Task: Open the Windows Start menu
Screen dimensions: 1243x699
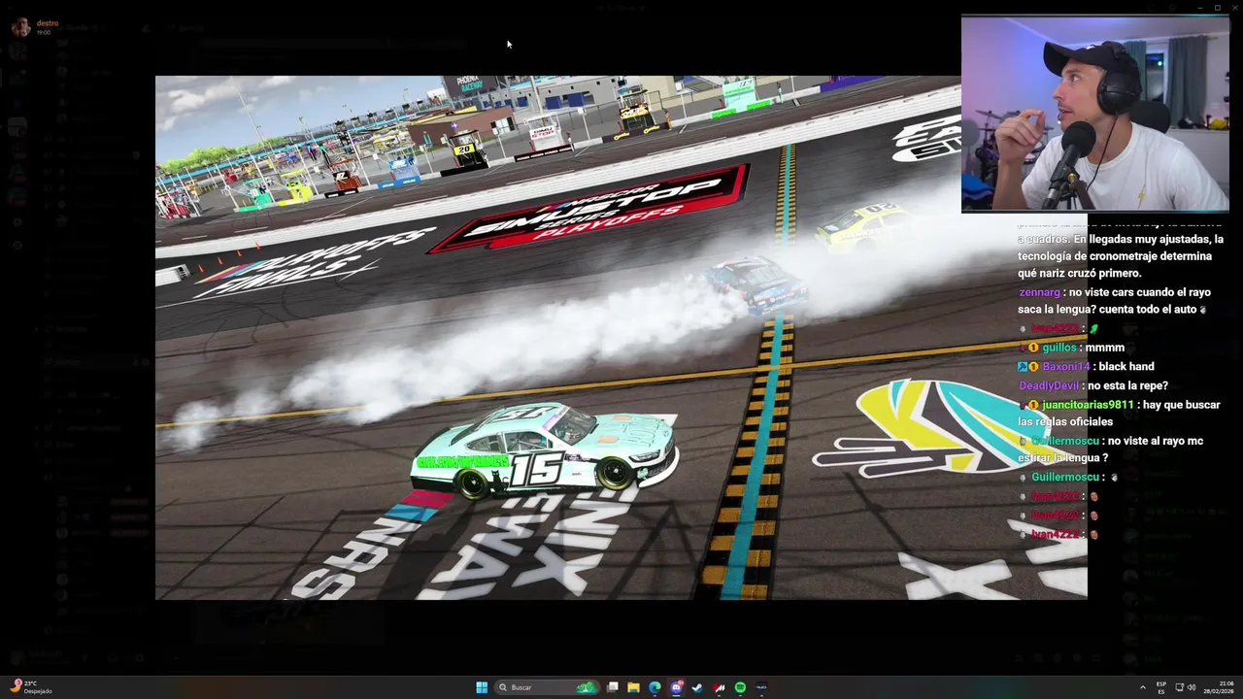Action: [482, 687]
